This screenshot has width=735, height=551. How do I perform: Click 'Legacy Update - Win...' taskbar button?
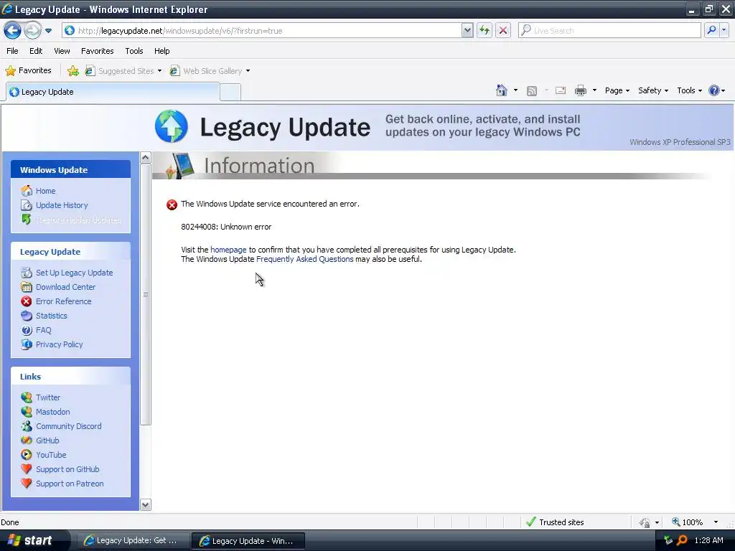pos(248,541)
